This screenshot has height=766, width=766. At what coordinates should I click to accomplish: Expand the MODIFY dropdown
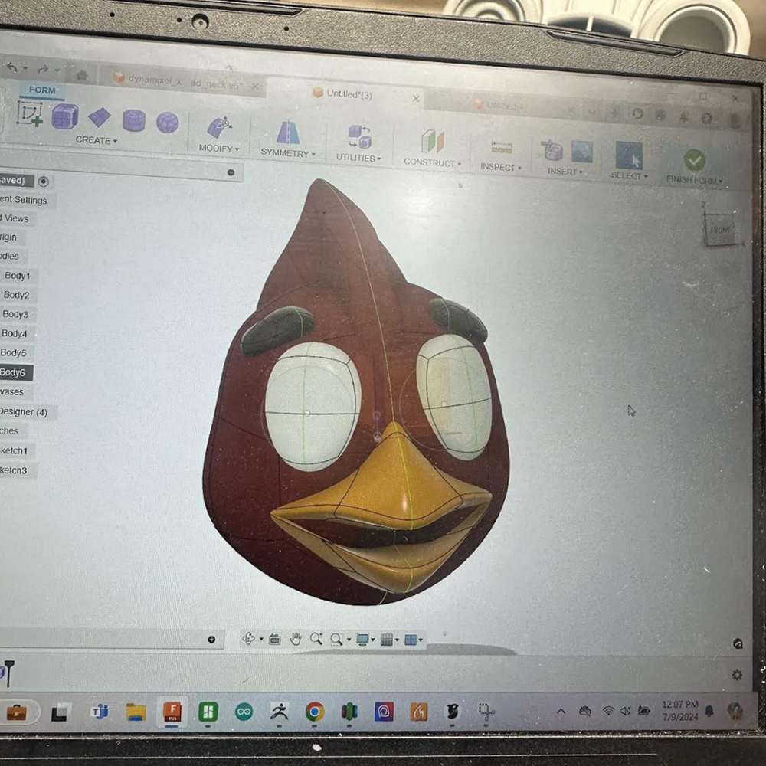tap(219, 149)
